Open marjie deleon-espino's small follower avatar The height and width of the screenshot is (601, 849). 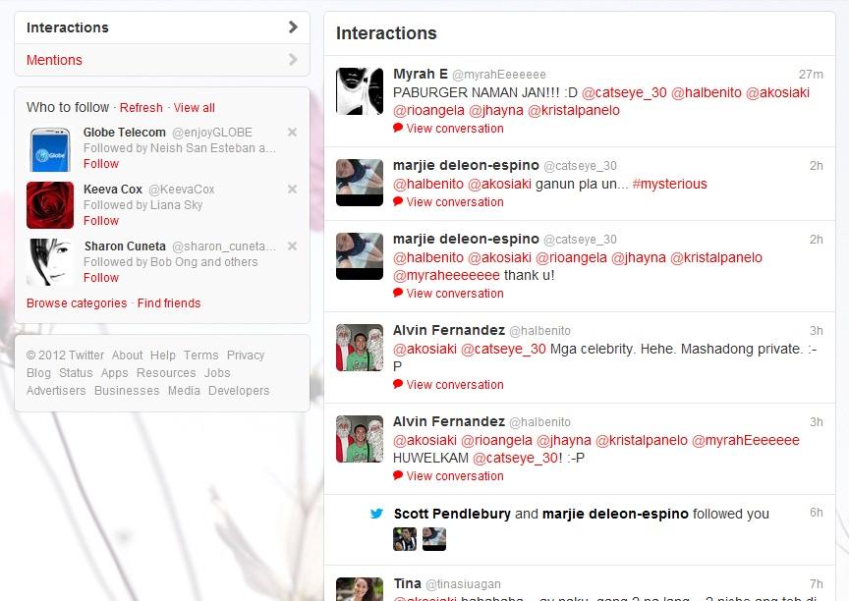(x=434, y=539)
